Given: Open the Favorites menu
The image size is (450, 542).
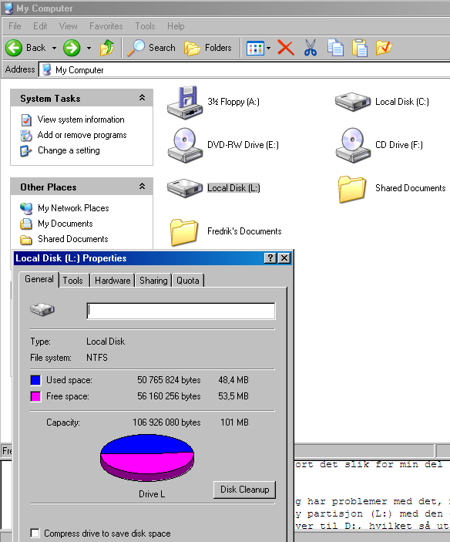Looking at the screenshot, I should pos(106,26).
